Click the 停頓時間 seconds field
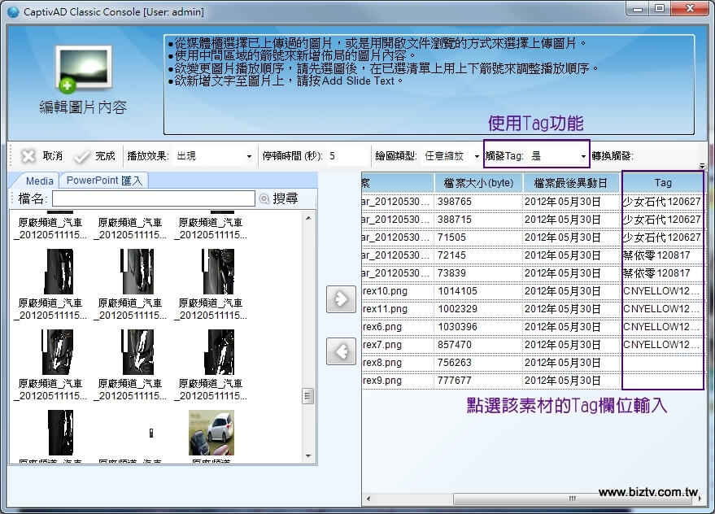The height and width of the screenshot is (514, 715). coord(346,156)
